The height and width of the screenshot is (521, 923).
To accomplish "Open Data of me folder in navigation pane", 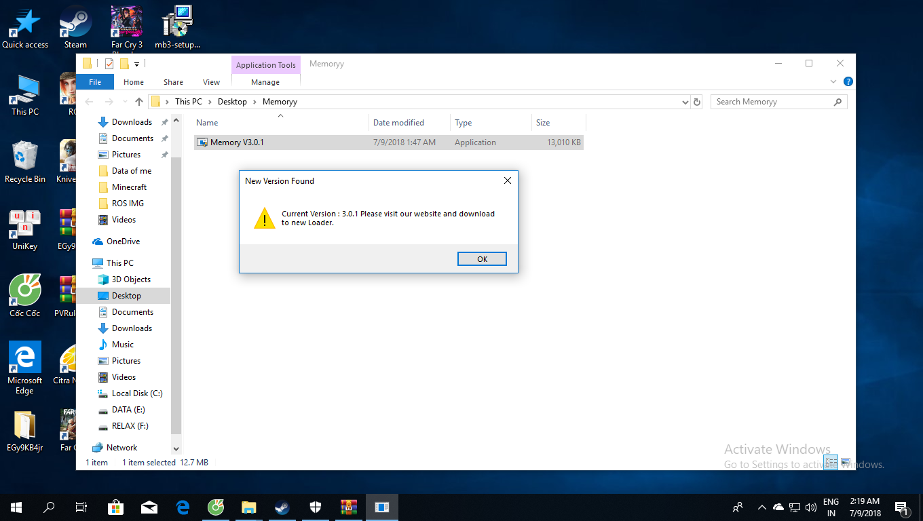I will 132,171.
